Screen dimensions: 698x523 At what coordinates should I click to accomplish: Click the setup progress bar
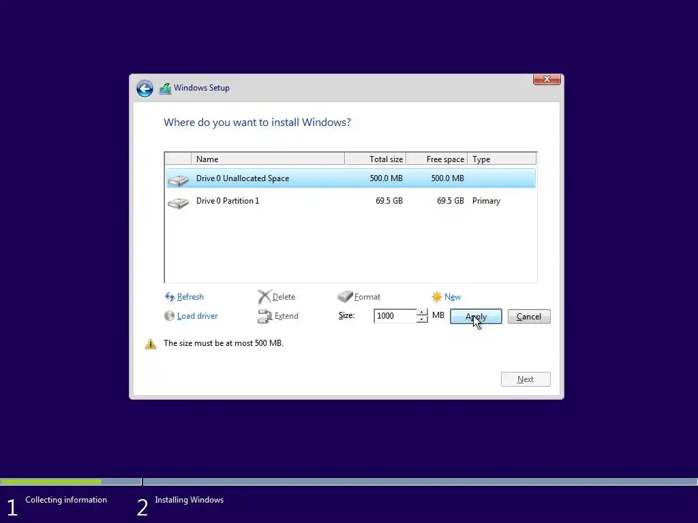pyautogui.click(x=349, y=481)
